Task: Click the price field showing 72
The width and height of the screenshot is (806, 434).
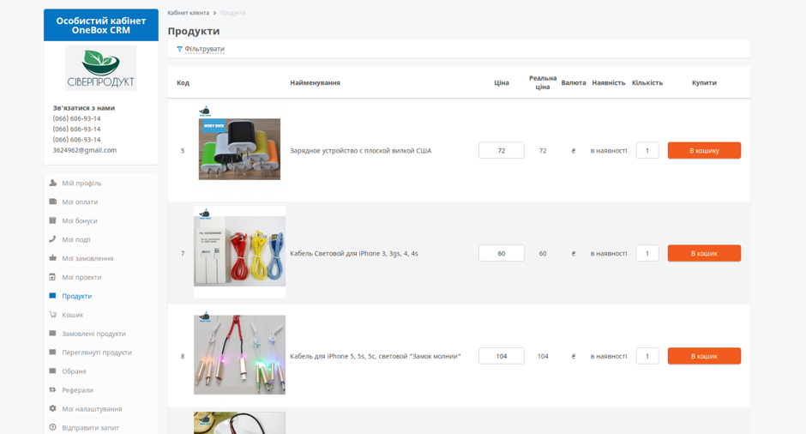Action: click(502, 151)
